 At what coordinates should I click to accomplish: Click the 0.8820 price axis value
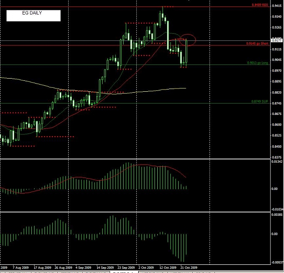[x=277, y=93]
